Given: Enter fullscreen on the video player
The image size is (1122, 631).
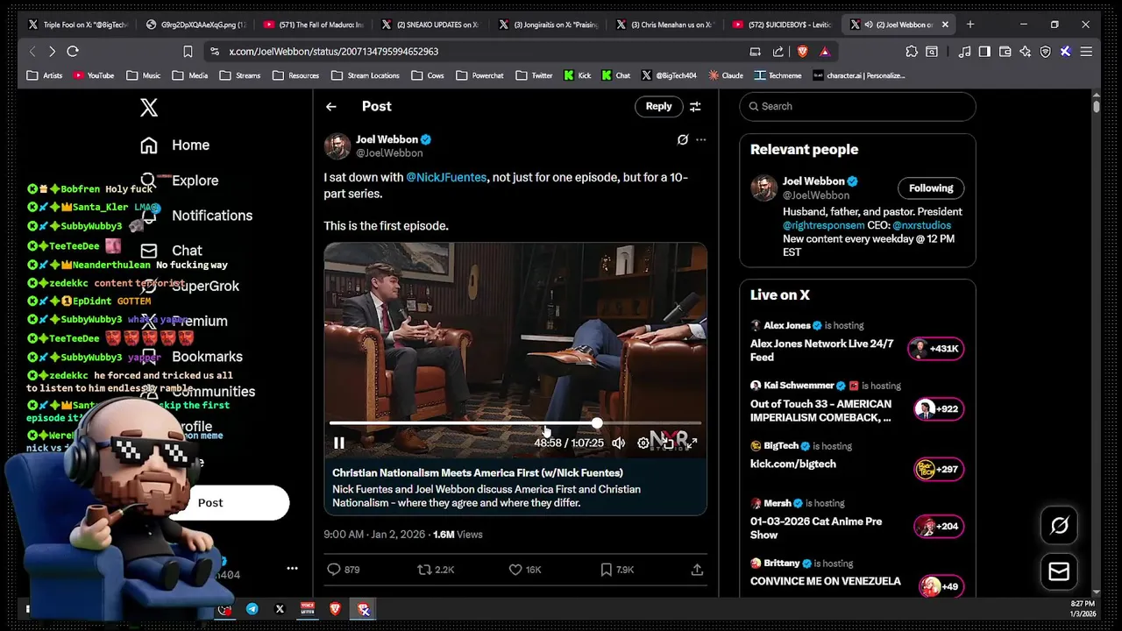Looking at the screenshot, I should (x=692, y=443).
